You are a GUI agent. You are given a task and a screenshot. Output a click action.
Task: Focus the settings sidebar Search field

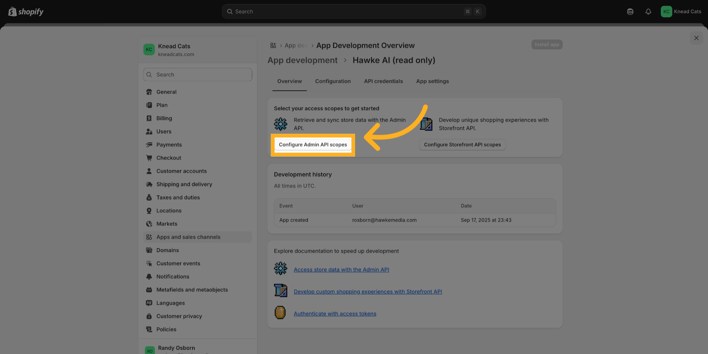[198, 75]
